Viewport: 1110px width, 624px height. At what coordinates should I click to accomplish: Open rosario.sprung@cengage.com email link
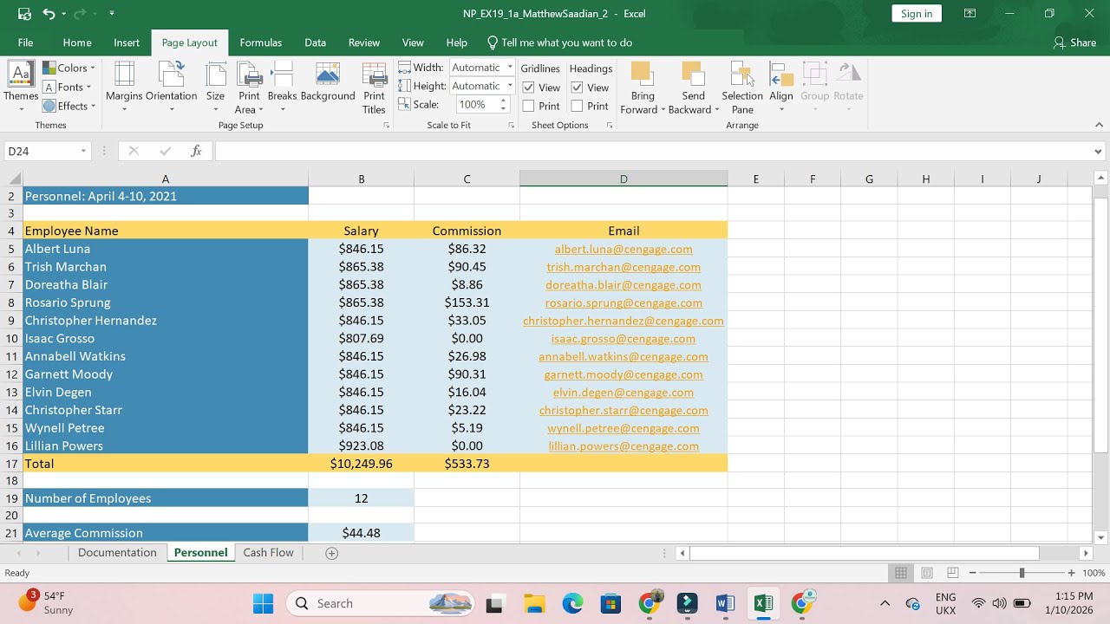point(624,302)
